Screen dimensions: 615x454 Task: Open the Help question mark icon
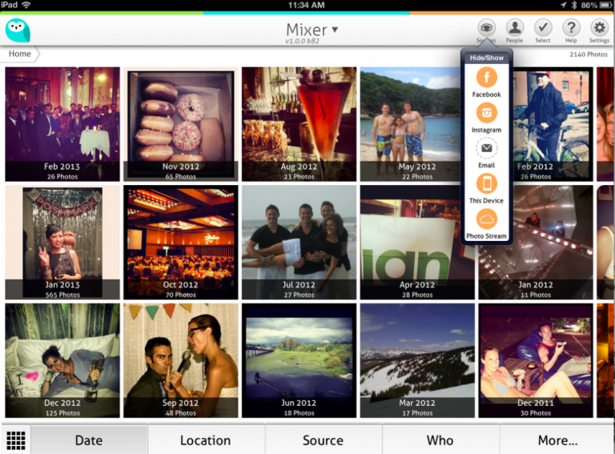pyautogui.click(x=571, y=29)
